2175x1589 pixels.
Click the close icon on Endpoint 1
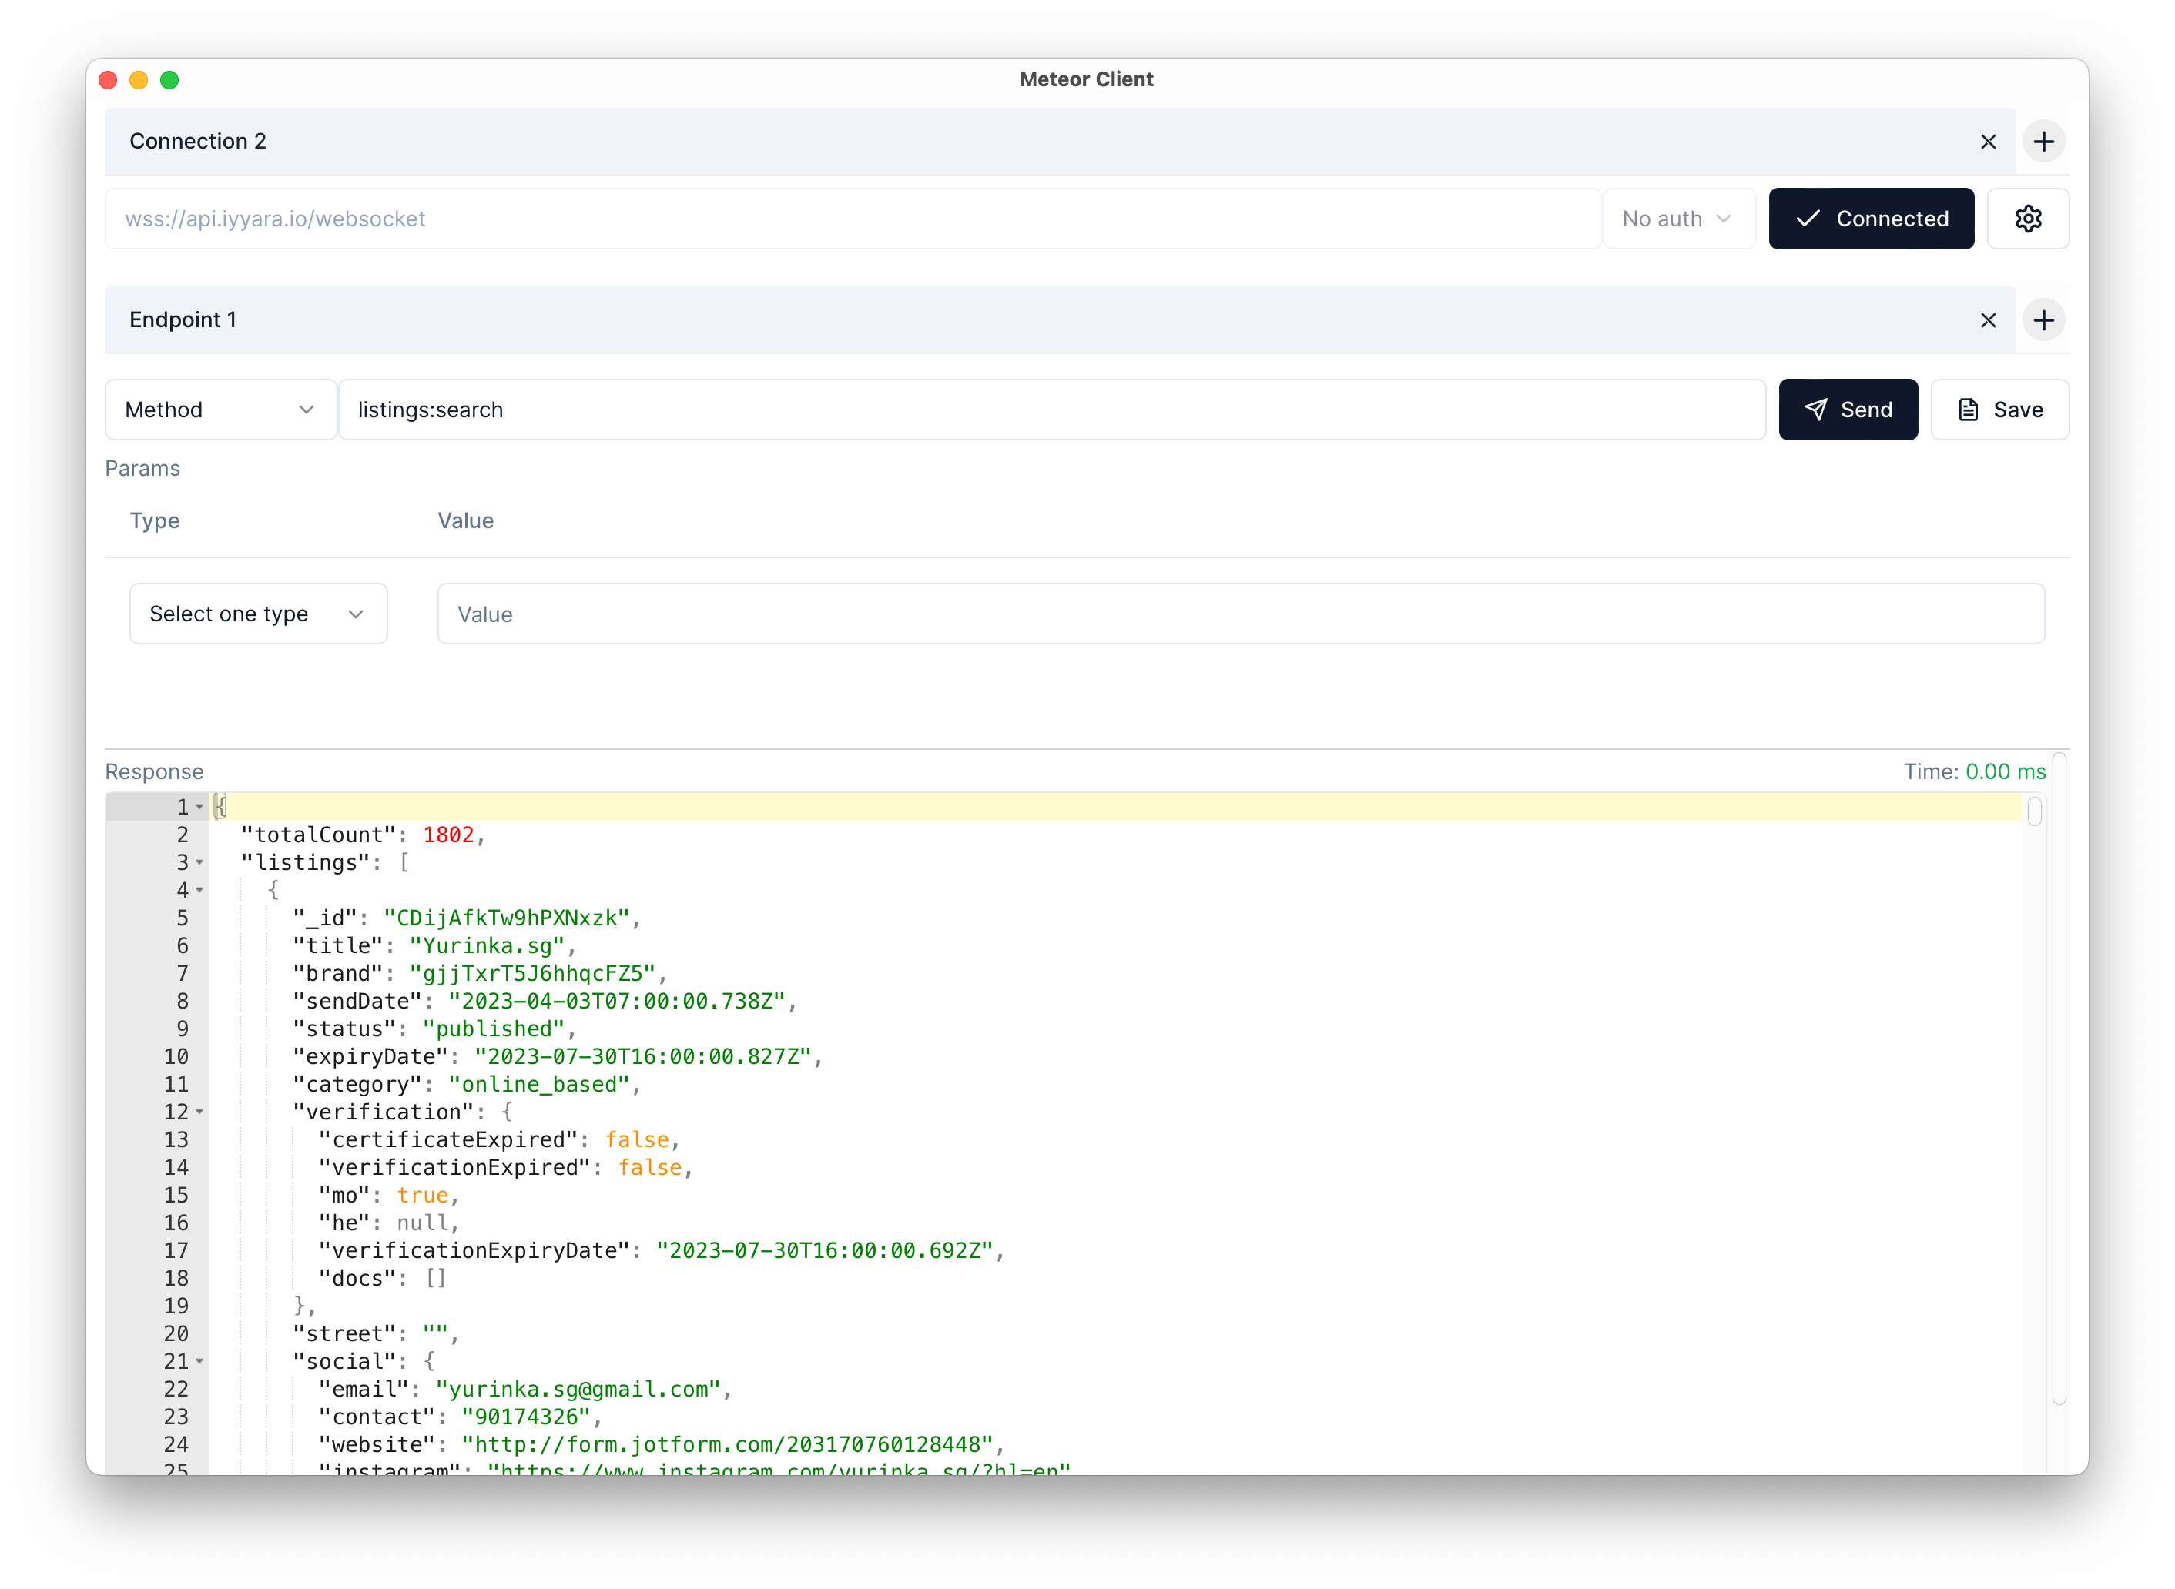coord(1989,319)
